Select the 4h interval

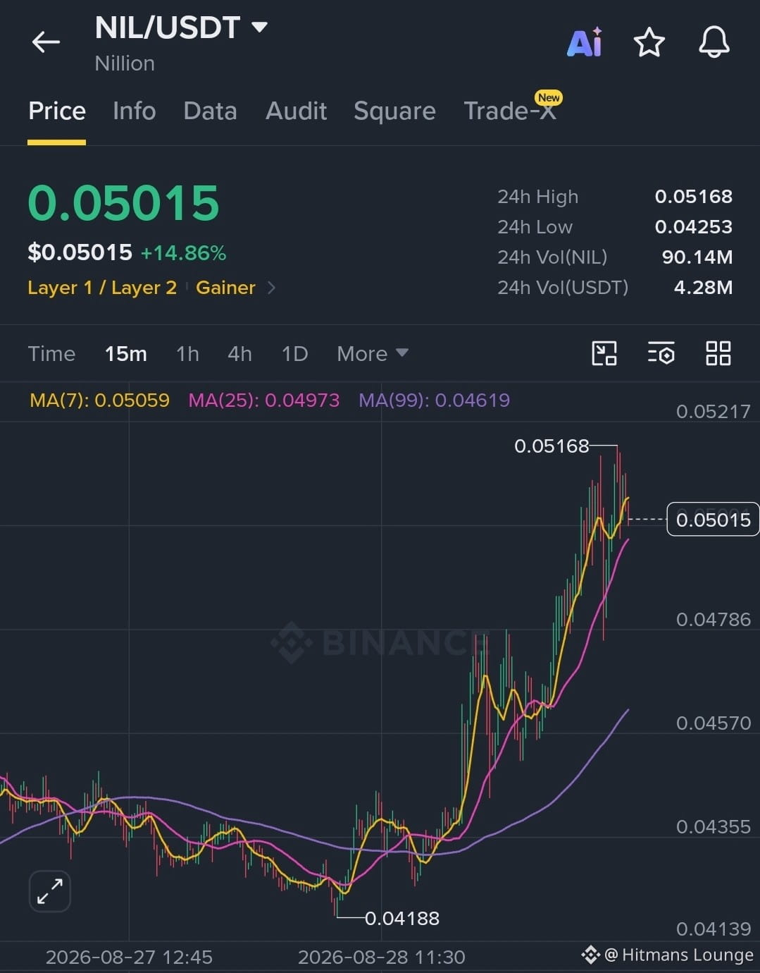coord(239,353)
